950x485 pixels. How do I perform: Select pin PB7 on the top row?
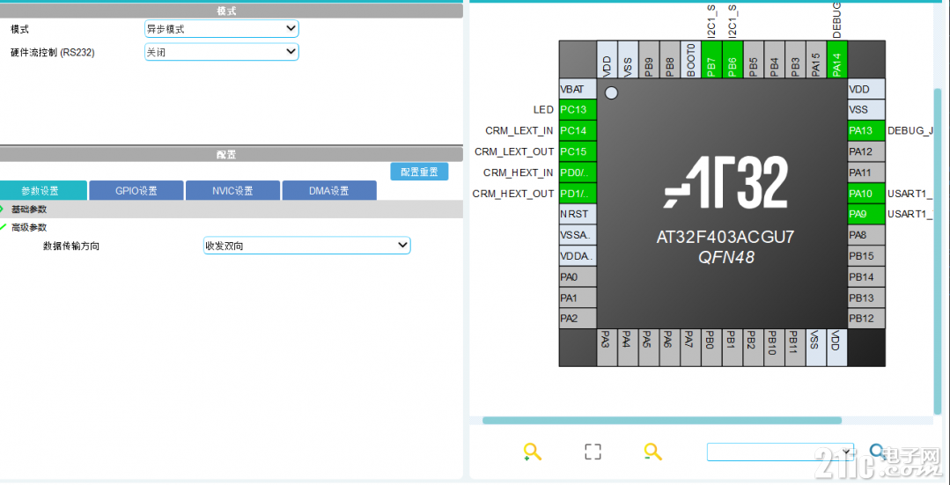click(x=711, y=59)
